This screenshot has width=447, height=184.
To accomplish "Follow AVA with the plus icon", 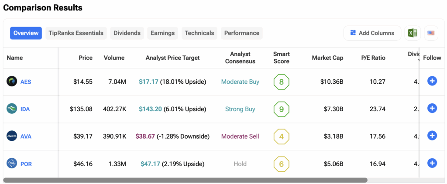I will 432,136.
